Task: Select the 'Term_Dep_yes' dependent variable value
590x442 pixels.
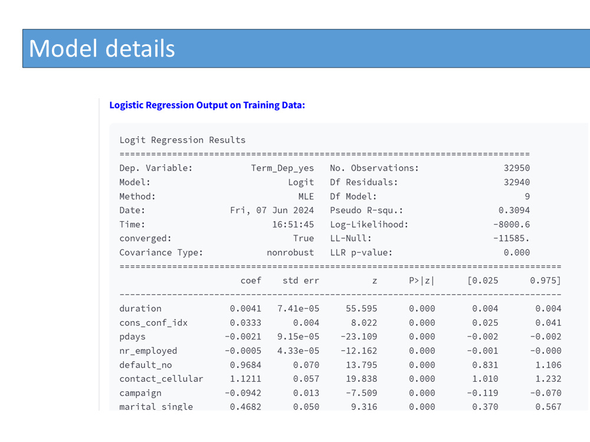Action: click(x=283, y=168)
